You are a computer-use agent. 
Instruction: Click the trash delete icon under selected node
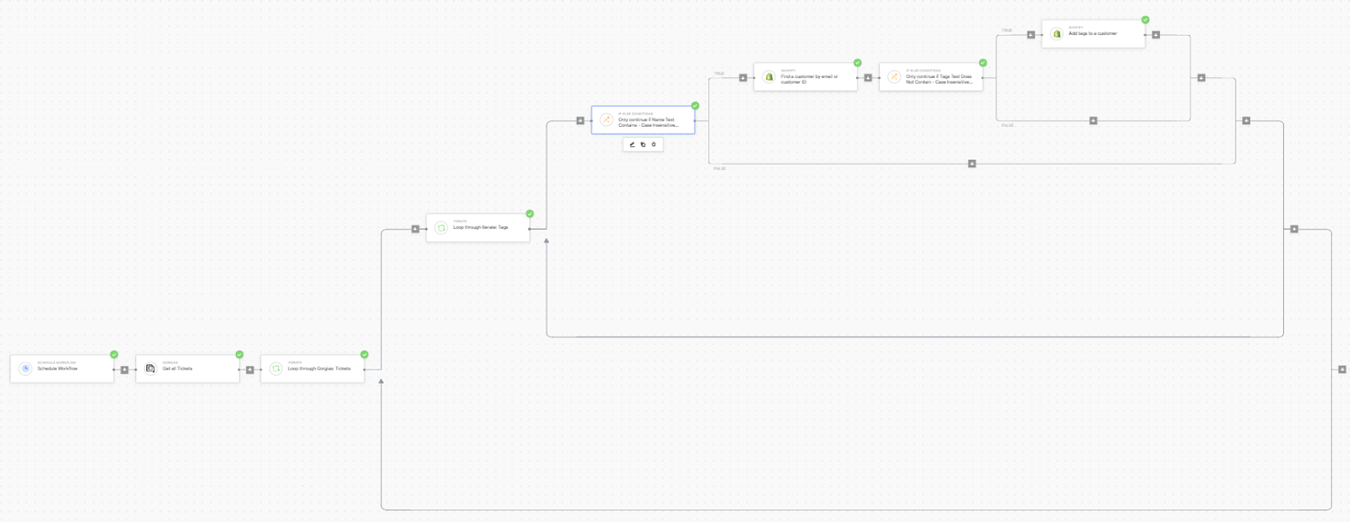(654, 145)
